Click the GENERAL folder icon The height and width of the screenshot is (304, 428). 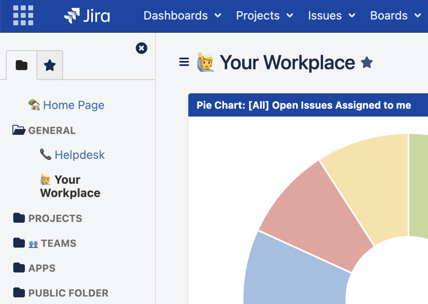pyautogui.click(x=18, y=130)
